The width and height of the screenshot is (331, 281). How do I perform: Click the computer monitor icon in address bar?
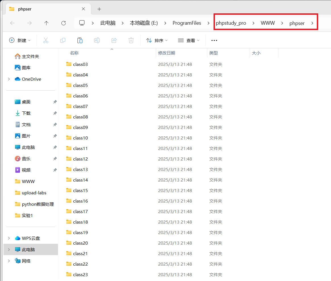point(82,23)
